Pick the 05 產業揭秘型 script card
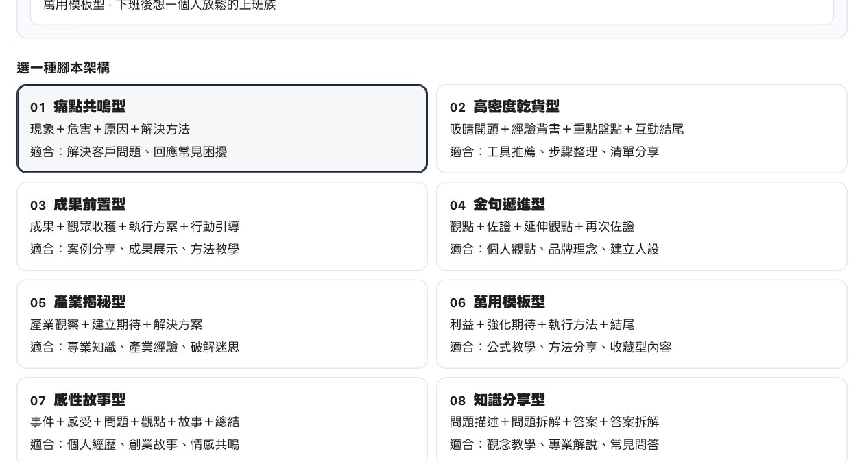This screenshot has height=462, width=864. [x=222, y=324]
